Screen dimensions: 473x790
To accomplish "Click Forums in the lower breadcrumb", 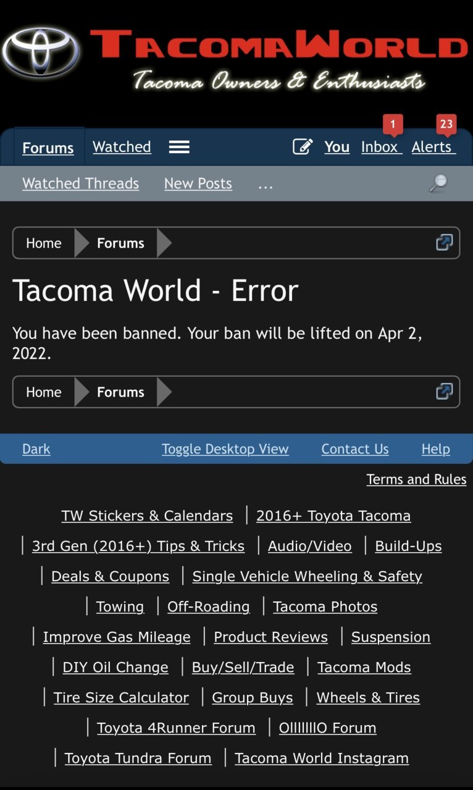I will (120, 392).
